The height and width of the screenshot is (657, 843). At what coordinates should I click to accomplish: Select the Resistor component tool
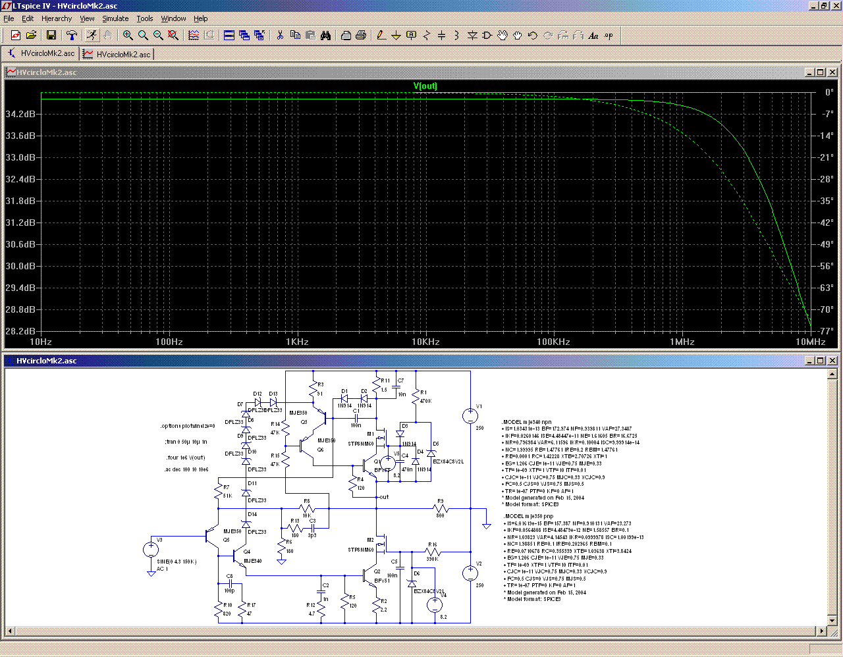point(426,36)
